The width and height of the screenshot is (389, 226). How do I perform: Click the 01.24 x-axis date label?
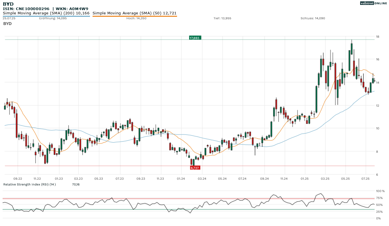181,179
